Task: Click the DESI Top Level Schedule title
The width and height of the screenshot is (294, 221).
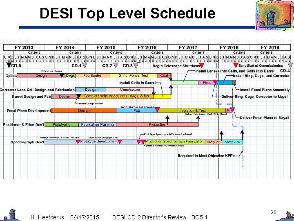Action: pyautogui.click(x=127, y=13)
